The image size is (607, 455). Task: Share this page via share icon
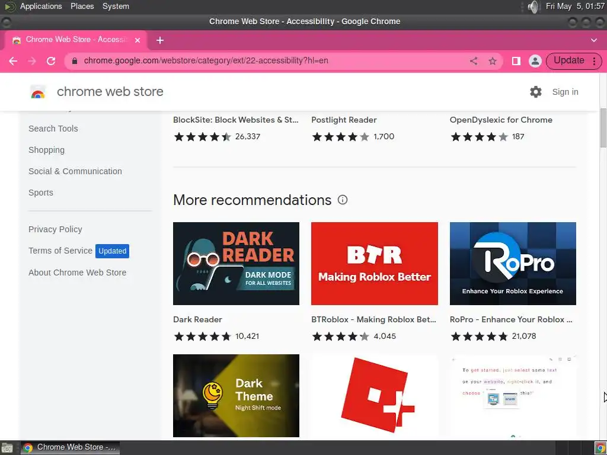tap(474, 61)
